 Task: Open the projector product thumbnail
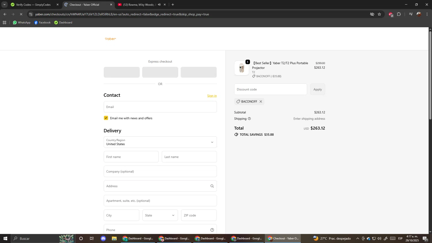242,68
